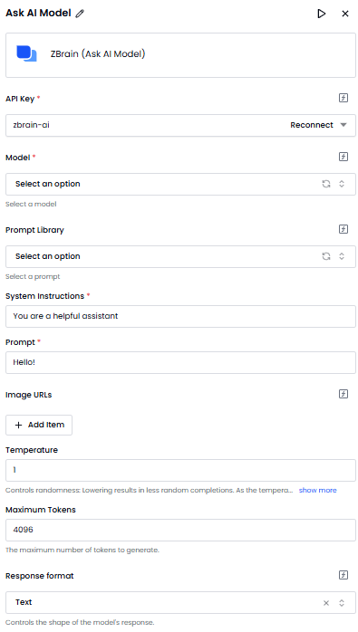Toggle dynamic value icon for Image URLs
Screen dimensions: 358x632
click(x=343, y=394)
